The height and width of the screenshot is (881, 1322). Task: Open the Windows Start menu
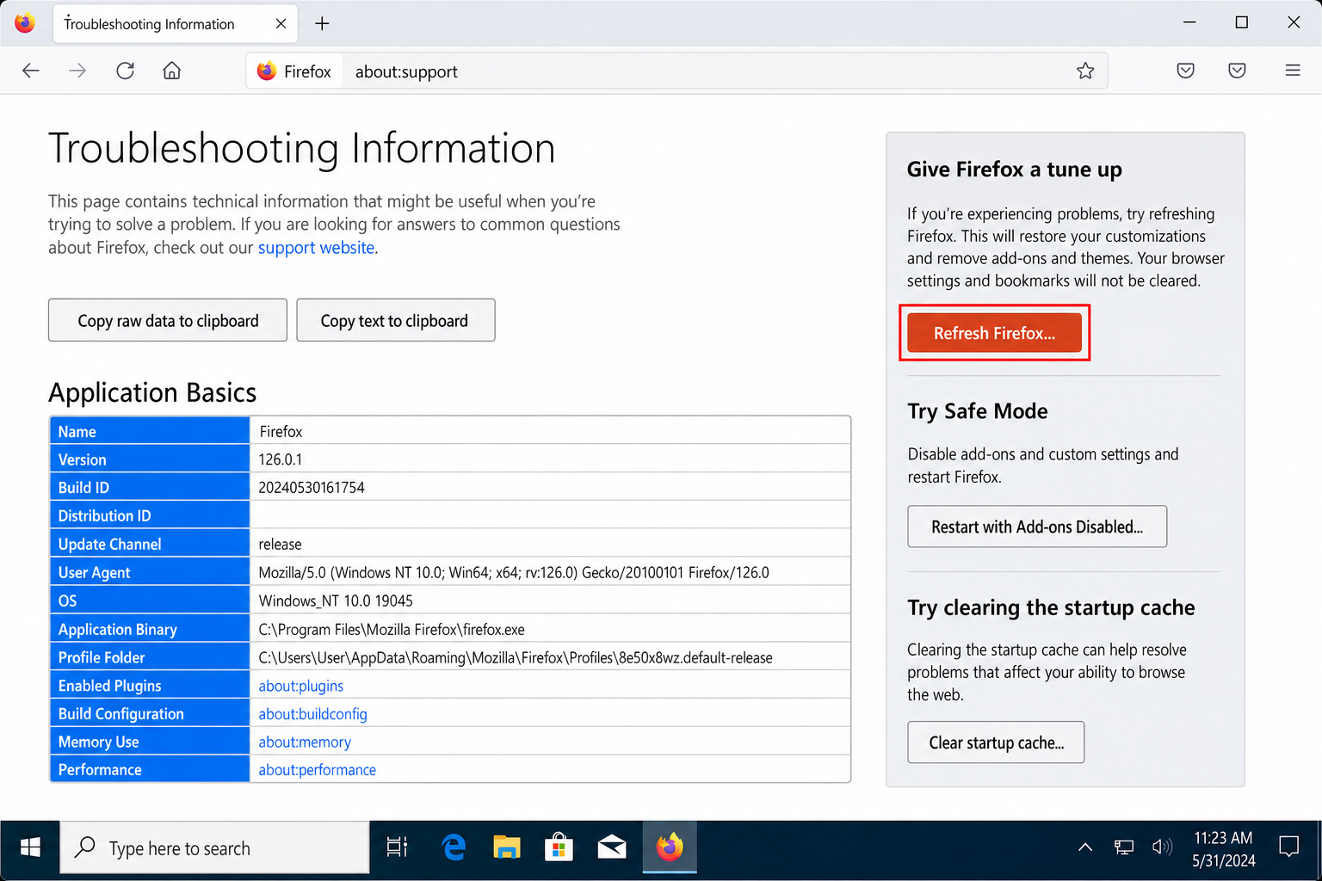point(30,848)
